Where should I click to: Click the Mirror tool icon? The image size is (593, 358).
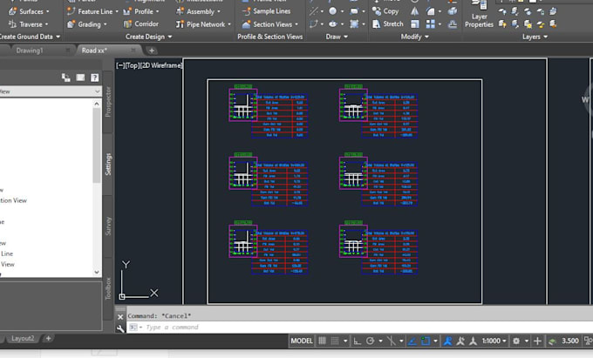(x=414, y=11)
